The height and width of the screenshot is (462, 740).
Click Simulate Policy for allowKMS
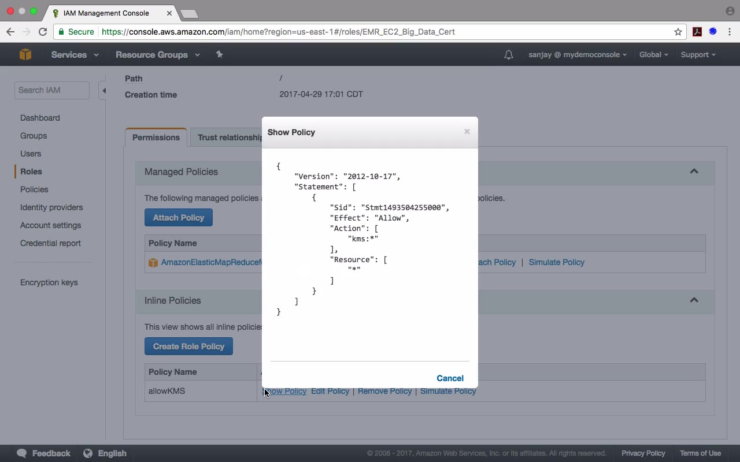point(448,391)
